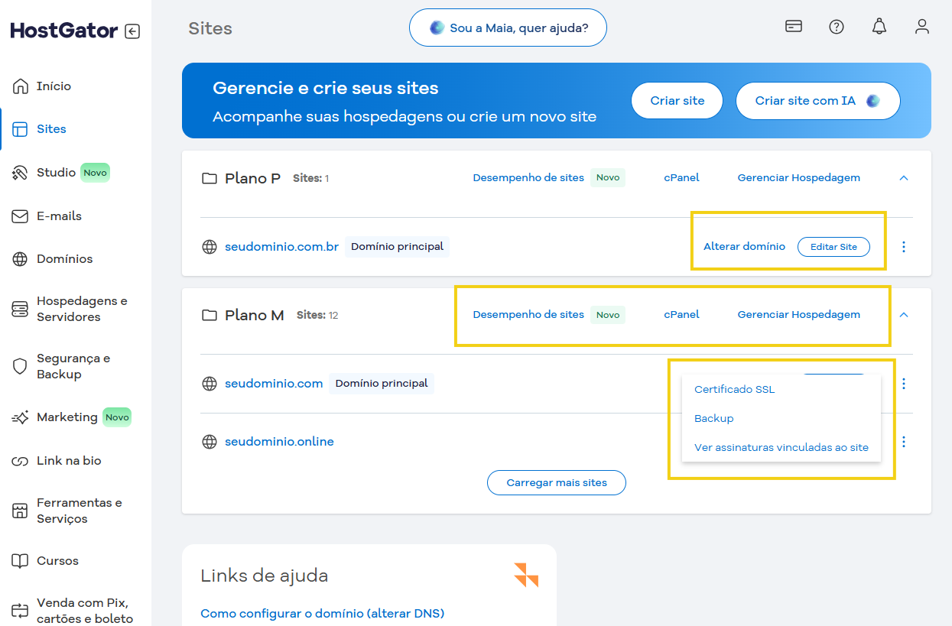Open cPanel for Plano P
This screenshot has height=626, width=952.
point(681,178)
